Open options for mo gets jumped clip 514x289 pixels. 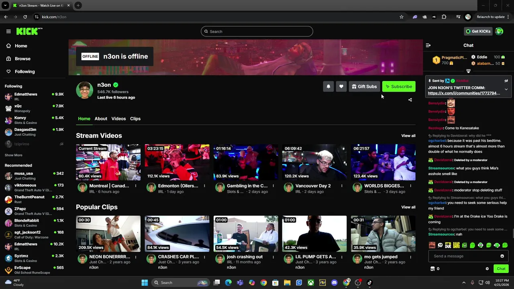(x=410, y=257)
